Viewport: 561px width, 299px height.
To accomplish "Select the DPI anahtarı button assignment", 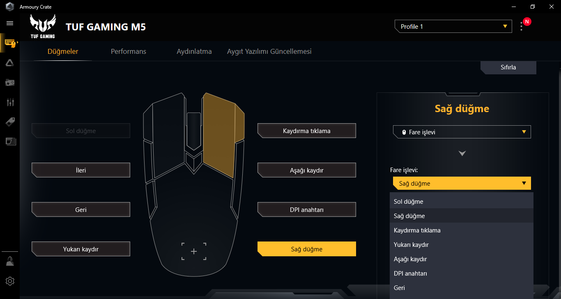I will tap(307, 209).
